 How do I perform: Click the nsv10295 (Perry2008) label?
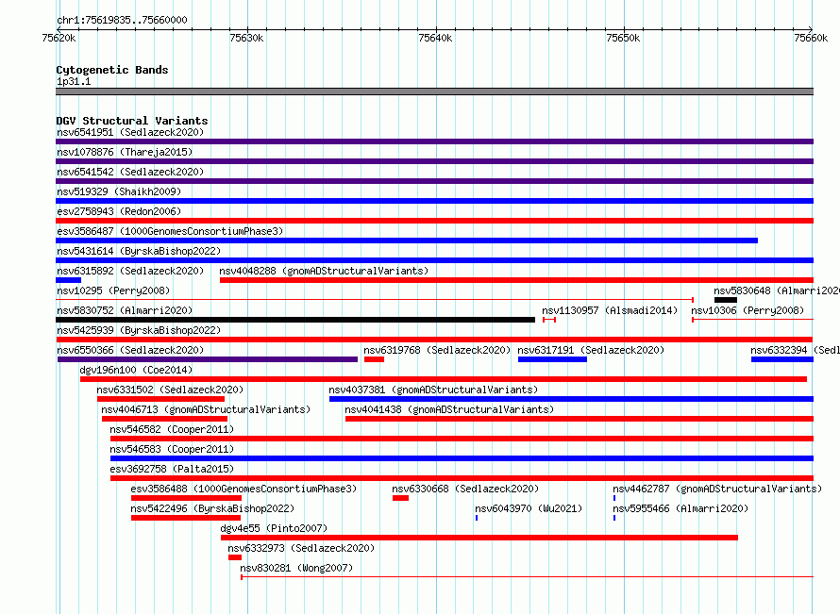click(113, 290)
